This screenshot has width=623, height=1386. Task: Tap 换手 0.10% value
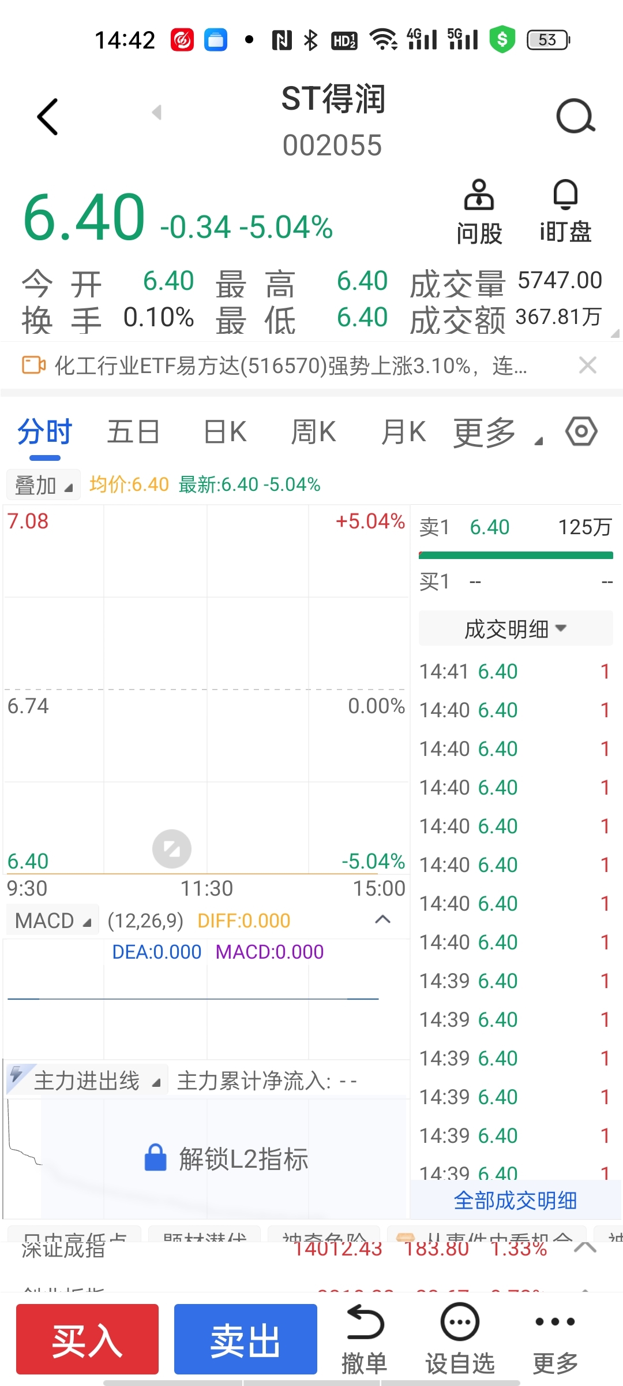coord(158,318)
